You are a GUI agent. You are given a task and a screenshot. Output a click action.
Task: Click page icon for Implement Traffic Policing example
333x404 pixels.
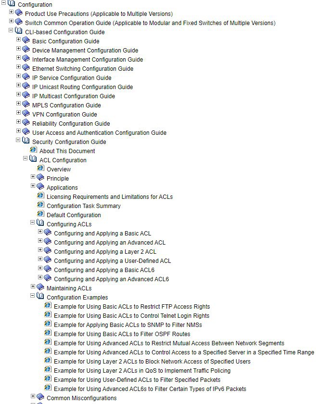[x=48, y=369]
